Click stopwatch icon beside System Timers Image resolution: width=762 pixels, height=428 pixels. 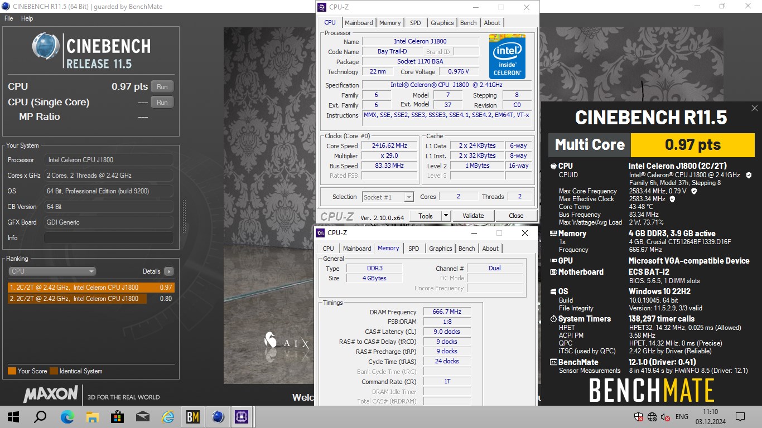[x=553, y=319]
